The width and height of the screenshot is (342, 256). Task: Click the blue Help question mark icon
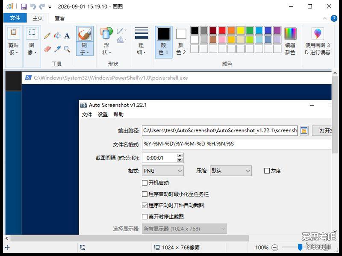(x=334, y=18)
